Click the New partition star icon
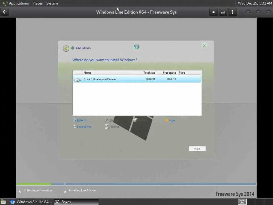 (166, 120)
